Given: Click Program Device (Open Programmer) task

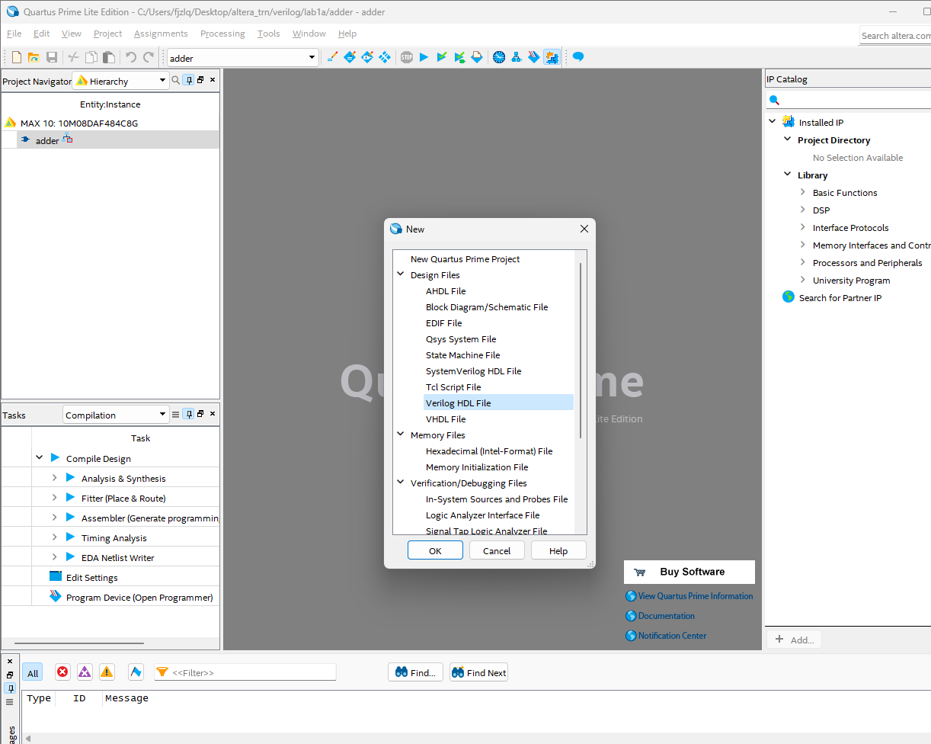Looking at the screenshot, I should [139, 597].
